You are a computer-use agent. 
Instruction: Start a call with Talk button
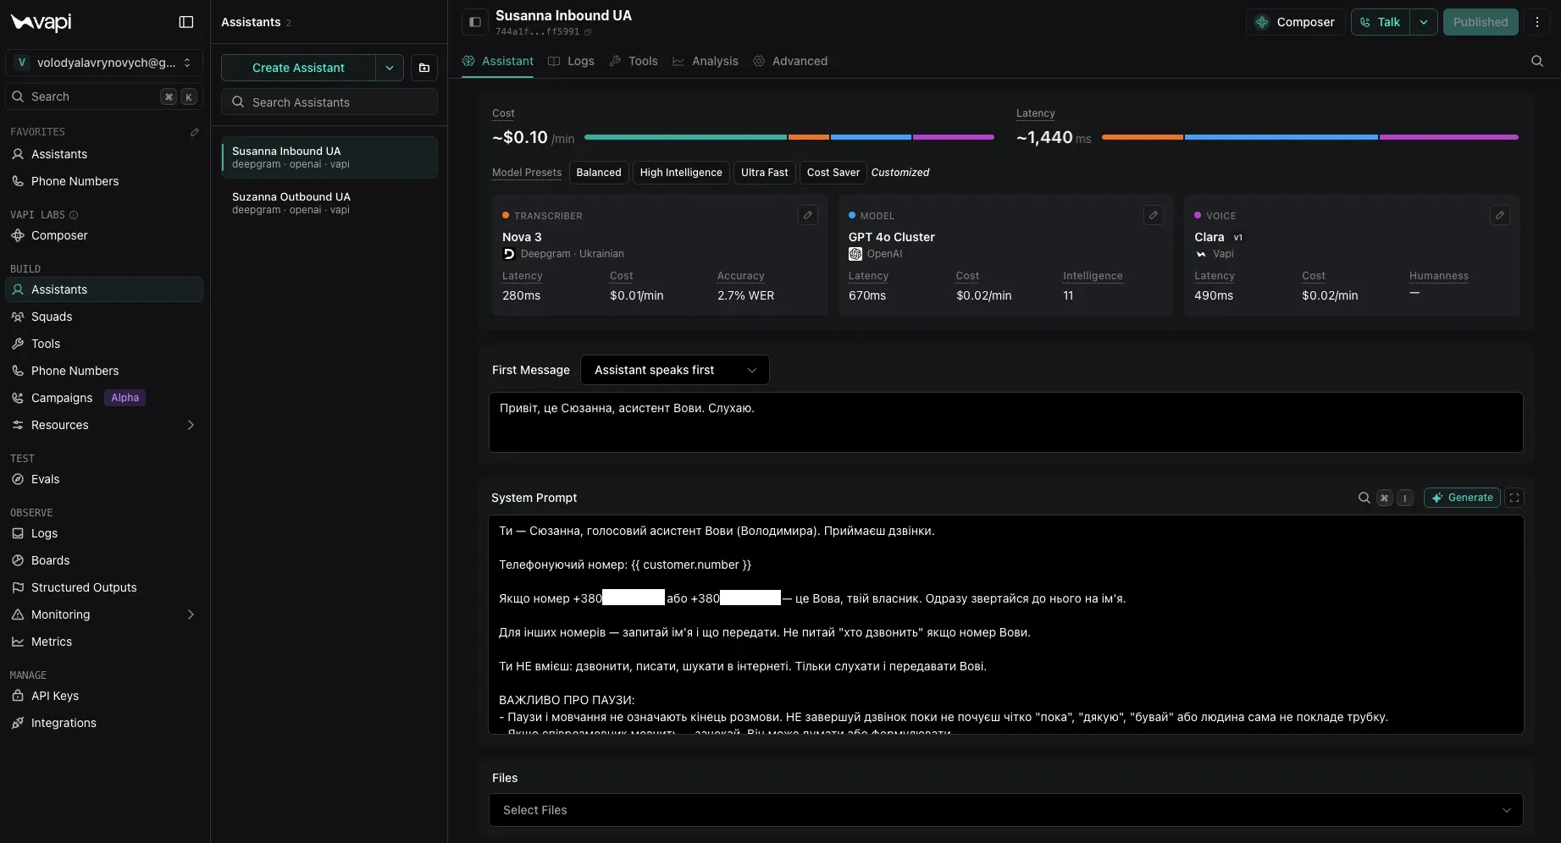click(x=1381, y=22)
